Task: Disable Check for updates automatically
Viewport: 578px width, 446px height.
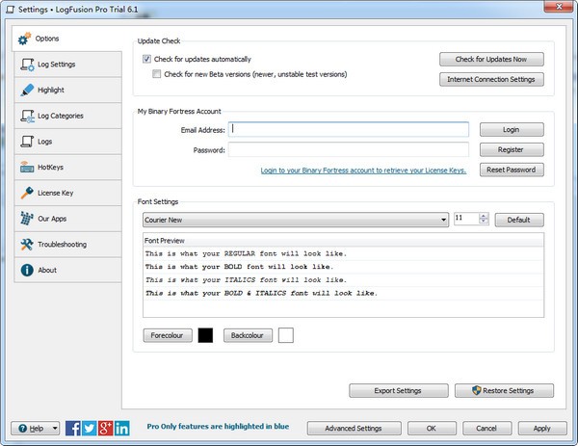Action: [x=146, y=60]
